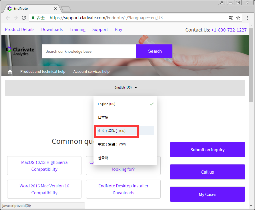
Task: Open Word 2016 Mac Version 16 Compatibility
Action: click(x=44, y=189)
